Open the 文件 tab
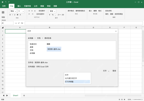 click(4, 6)
